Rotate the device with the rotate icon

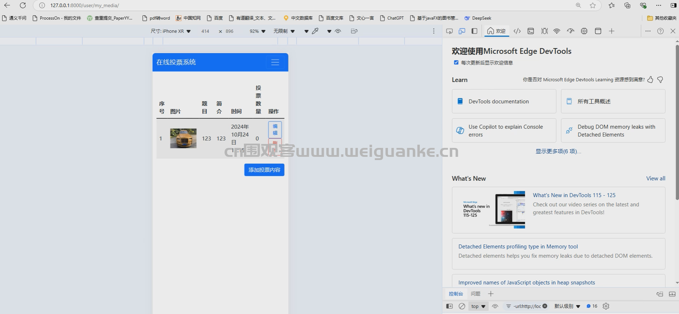(x=354, y=31)
